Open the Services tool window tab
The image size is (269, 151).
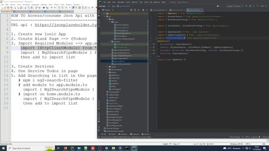tap(146, 134)
